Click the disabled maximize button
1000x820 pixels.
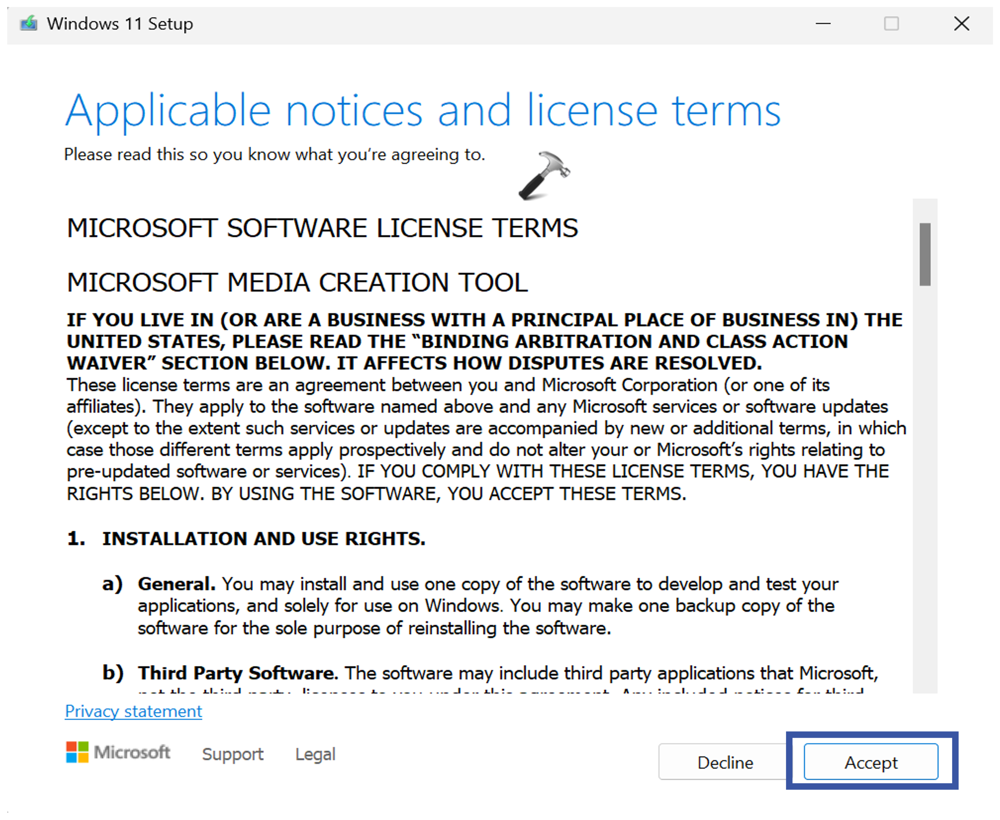[x=891, y=23]
